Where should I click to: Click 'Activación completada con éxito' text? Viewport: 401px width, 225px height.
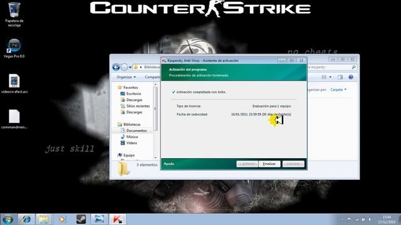point(201,92)
